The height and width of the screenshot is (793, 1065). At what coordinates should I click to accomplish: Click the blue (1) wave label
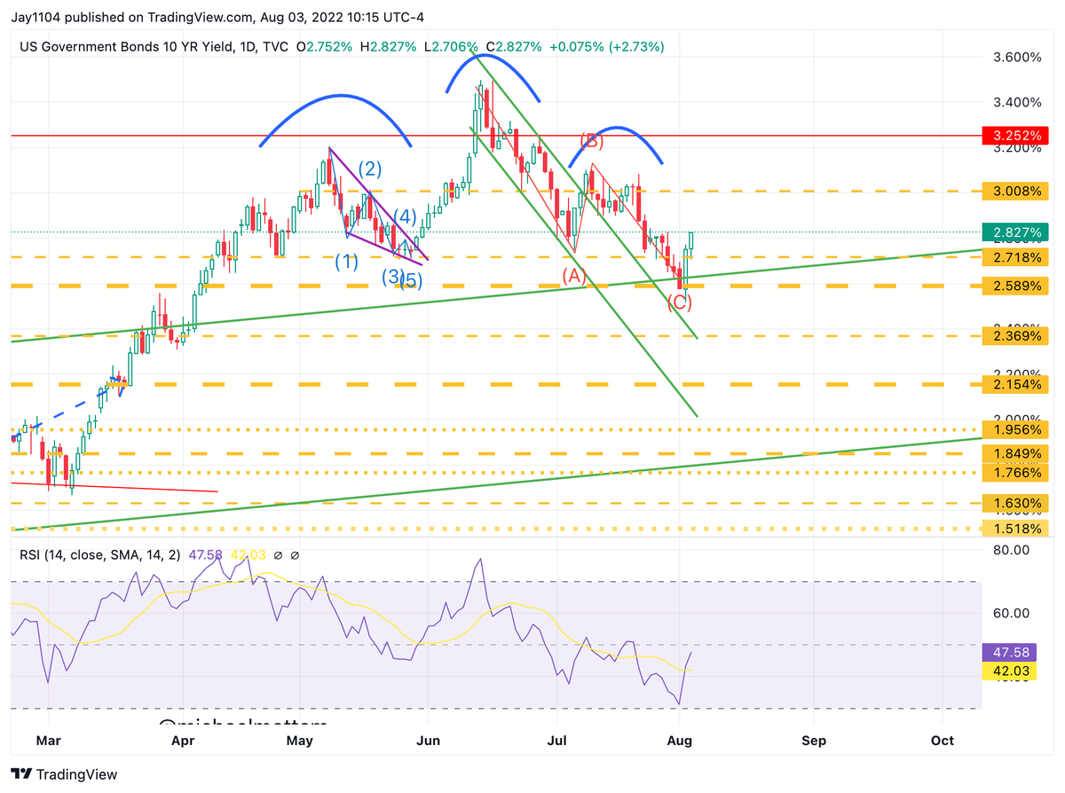346,262
